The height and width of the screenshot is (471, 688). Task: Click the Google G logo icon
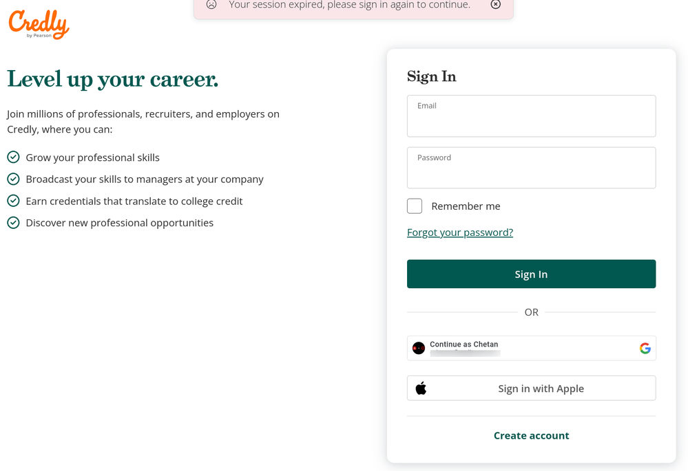[645, 349]
